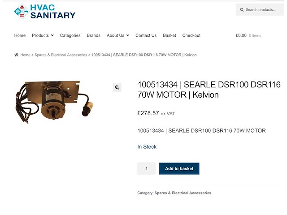The image size is (287, 215).
Task: Open the Contact Us page
Action: coord(146,35)
